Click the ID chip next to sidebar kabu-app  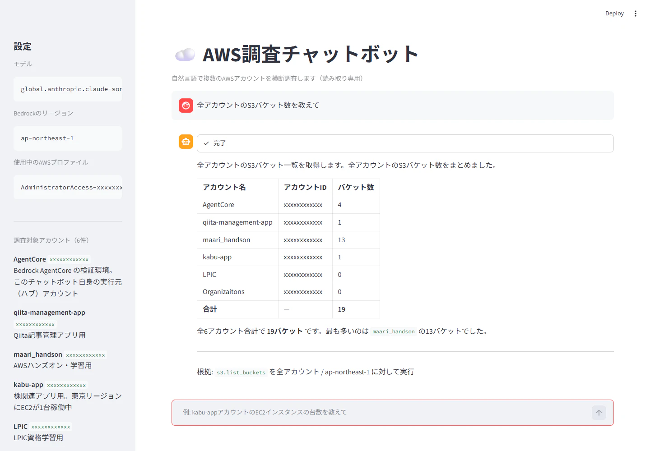coord(66,385)
